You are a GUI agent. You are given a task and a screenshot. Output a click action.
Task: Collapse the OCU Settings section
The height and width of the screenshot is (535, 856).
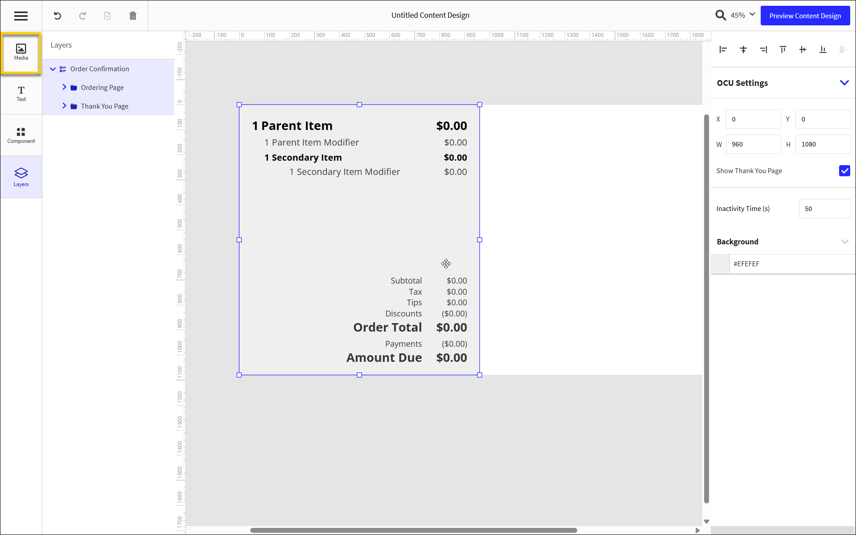(844, 83)
